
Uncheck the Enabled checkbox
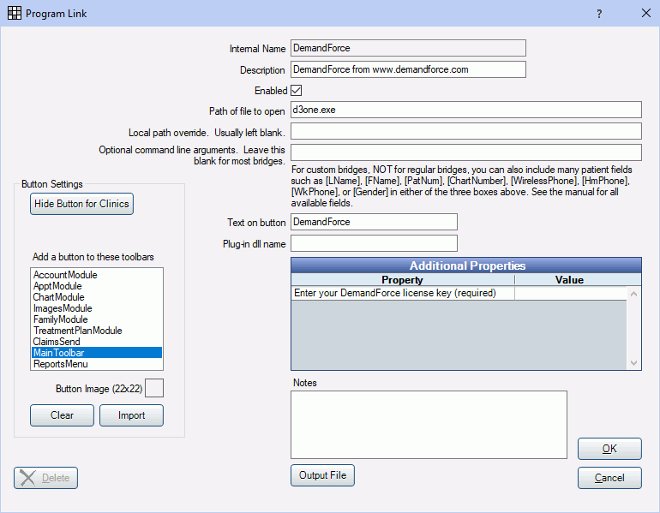point(297,91)
